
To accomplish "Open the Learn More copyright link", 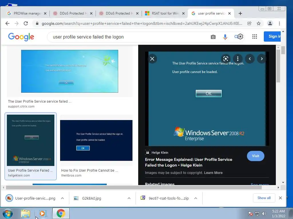I will [213, 173].
